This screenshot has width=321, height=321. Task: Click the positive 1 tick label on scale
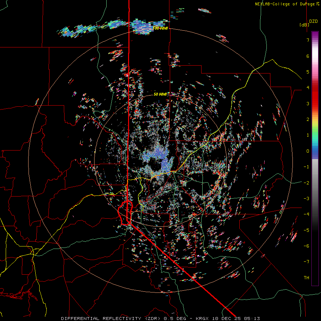[x=308, y=135]
